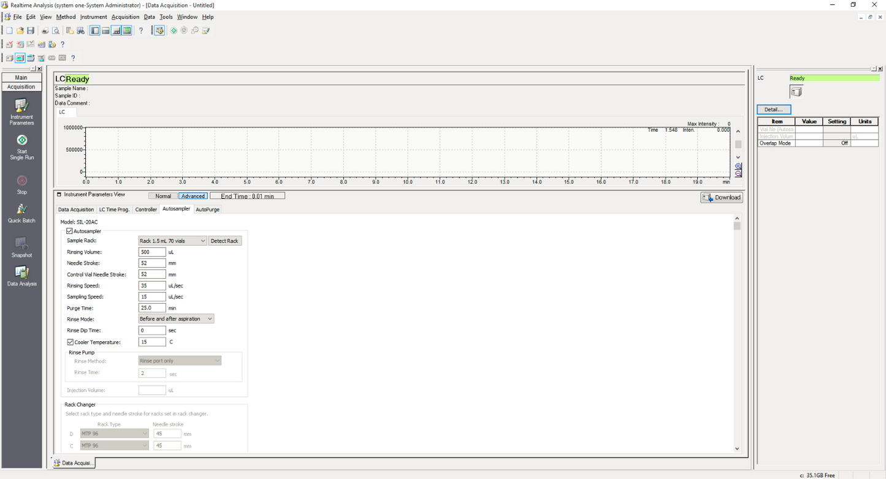Click the Overlap Mode row in monitor table
Viewport: 886px width, 479px height.
pos(818,143)
